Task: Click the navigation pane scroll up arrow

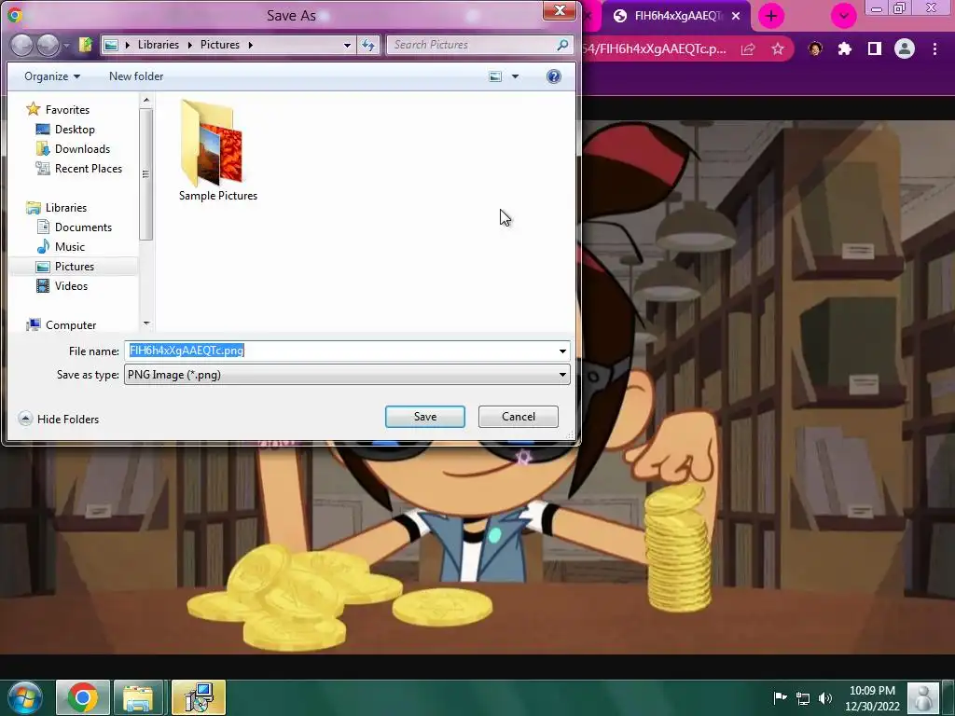Action: tap(146, 99)
